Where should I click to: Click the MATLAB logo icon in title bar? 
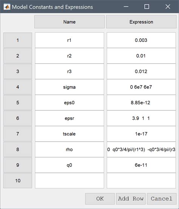click(x=7, y=7)
